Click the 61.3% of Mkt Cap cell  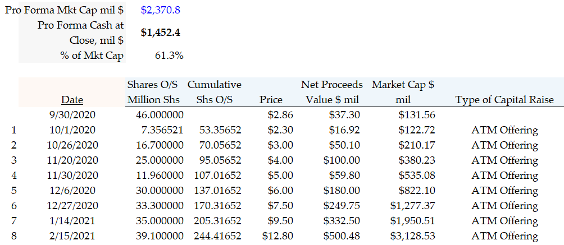(169, 55)
